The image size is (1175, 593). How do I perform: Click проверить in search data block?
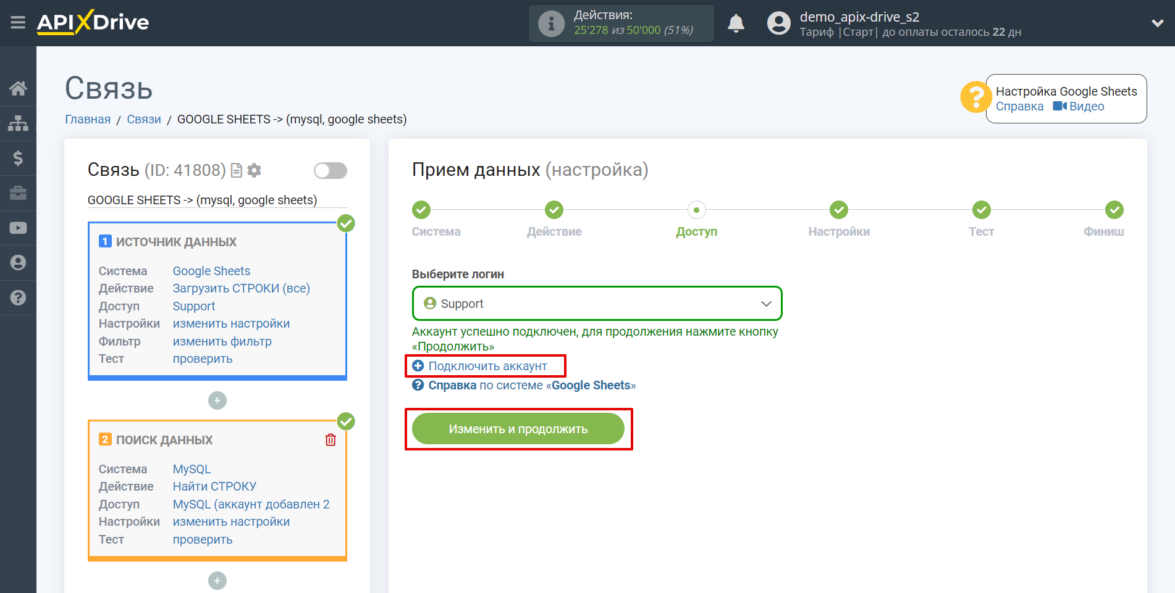pyautogui.click(x=203, y=539)
